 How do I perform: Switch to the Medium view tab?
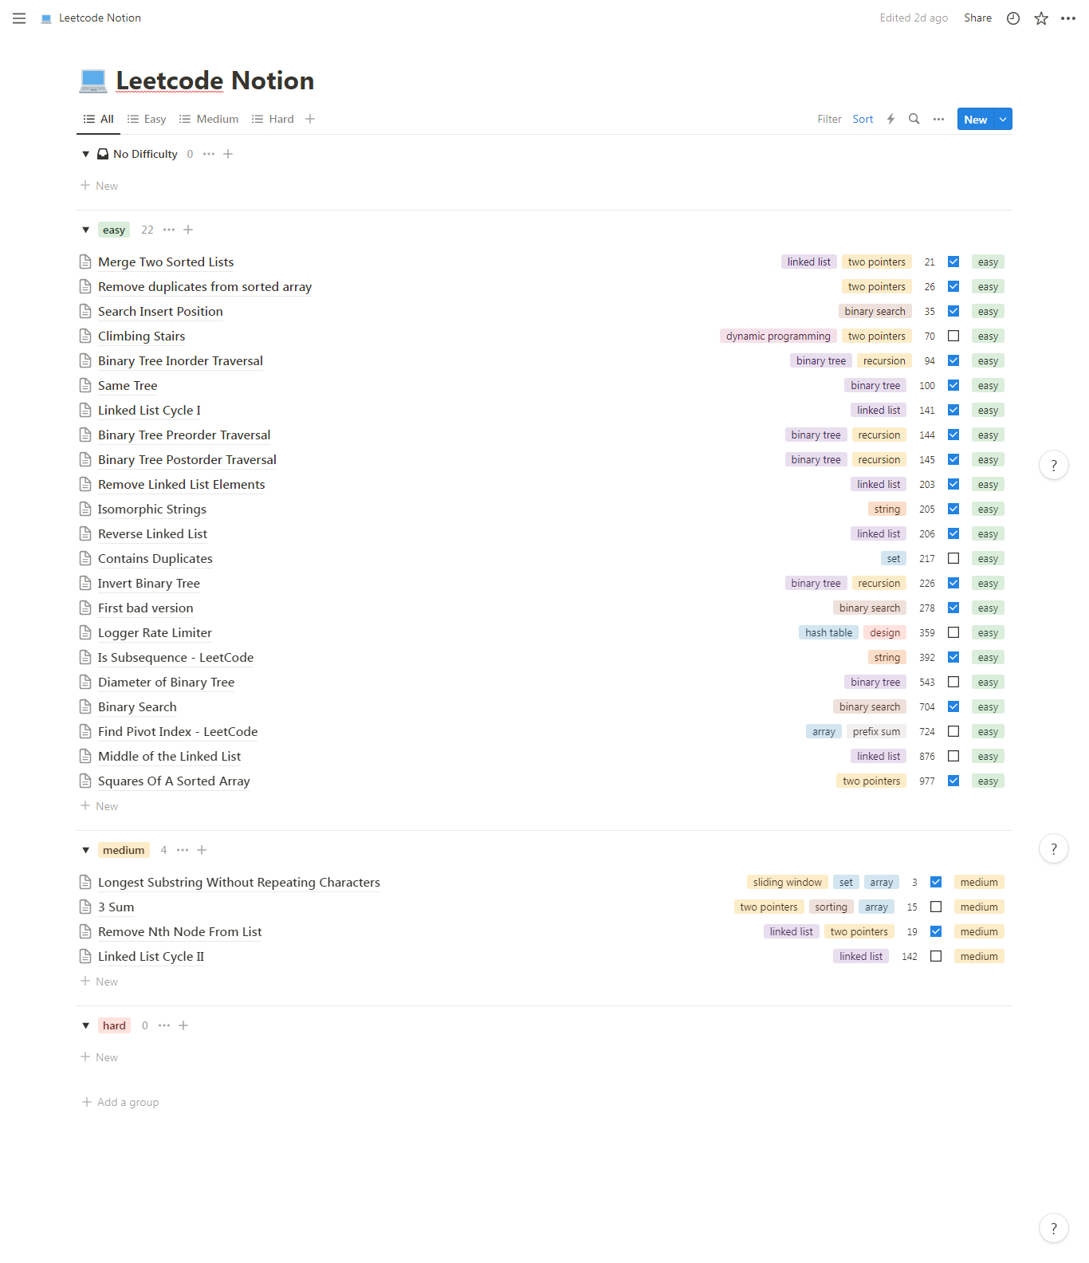tap(209, 119)
